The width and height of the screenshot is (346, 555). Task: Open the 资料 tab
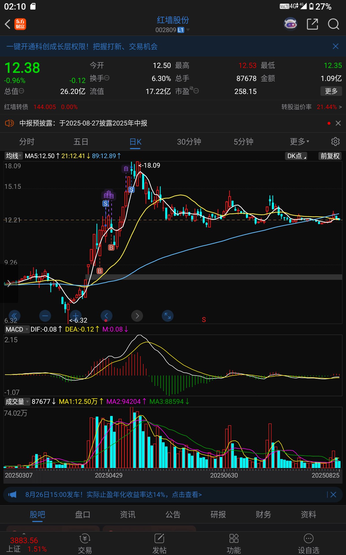click(x=309, y=515)
